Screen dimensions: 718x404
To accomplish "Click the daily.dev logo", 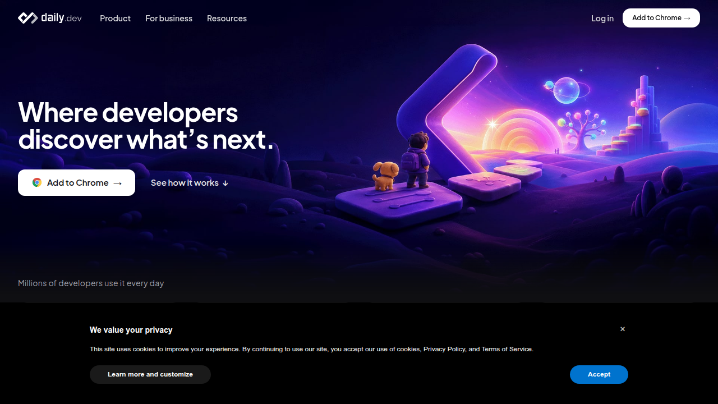I will (x=50, y=18).
